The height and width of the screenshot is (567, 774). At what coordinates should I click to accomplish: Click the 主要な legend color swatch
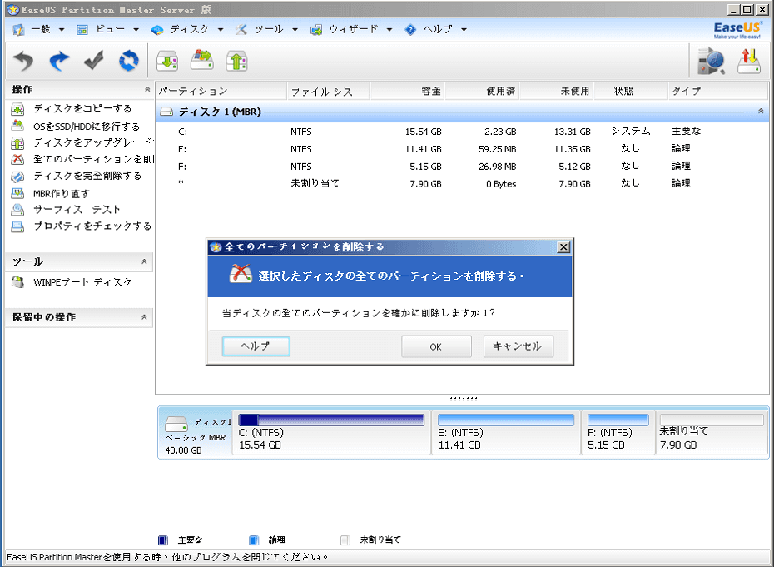163,540
